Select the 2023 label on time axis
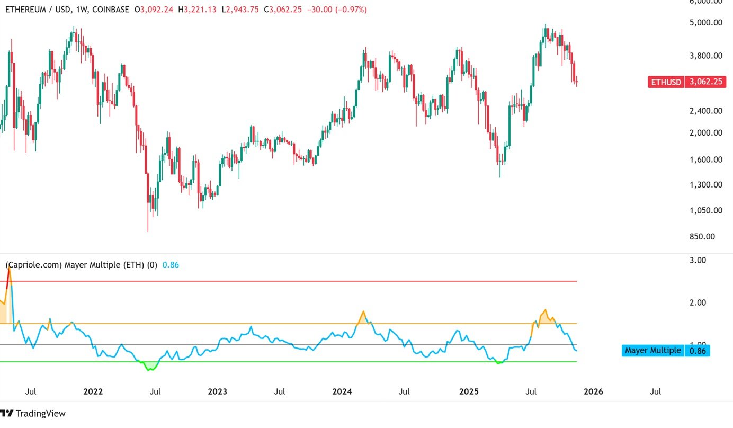733x428 pixels. click(217, 391)
